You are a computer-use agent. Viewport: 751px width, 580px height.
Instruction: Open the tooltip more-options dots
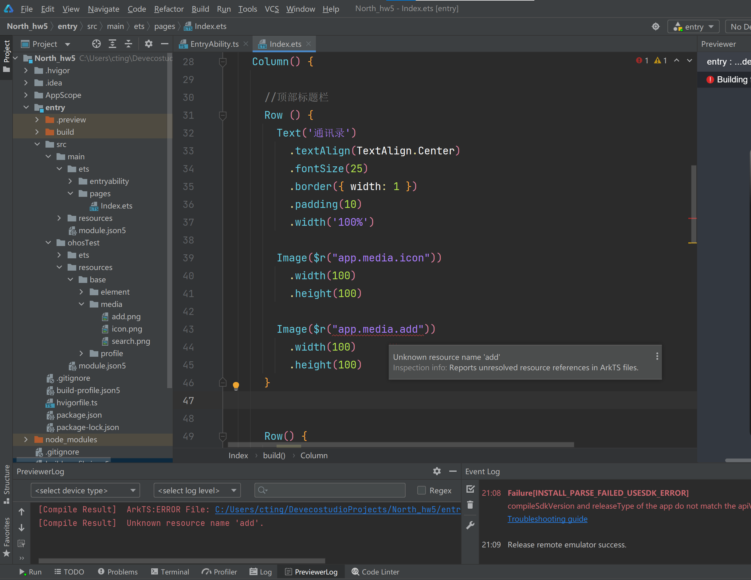click(657, 356)
